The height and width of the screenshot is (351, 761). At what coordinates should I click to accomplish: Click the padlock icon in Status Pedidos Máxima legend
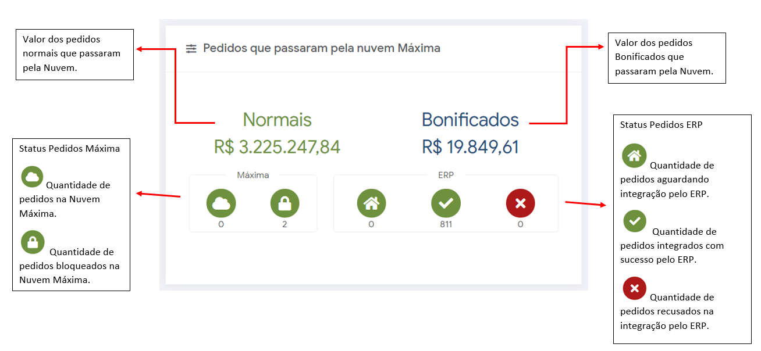pyautogui.click(x=33, y=242)
